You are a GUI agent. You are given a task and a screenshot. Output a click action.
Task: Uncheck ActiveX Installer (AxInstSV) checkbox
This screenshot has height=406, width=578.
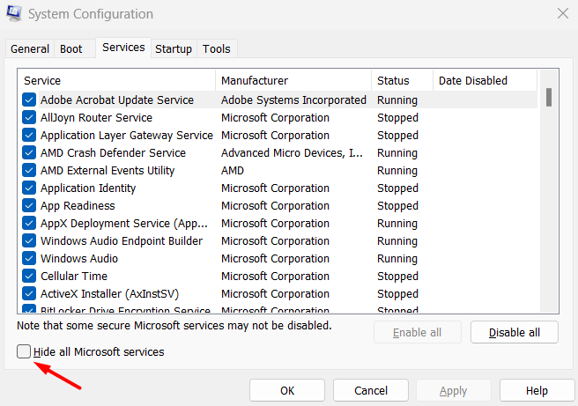pyautogui.click(x=29, y=294)
